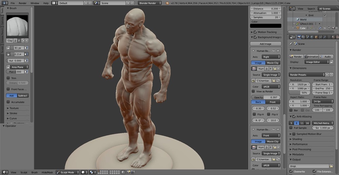The height and width of the screenshot is (175, 339).
Task: Click the Cube row renderable camera icon
Action: [x=333, y=28]
